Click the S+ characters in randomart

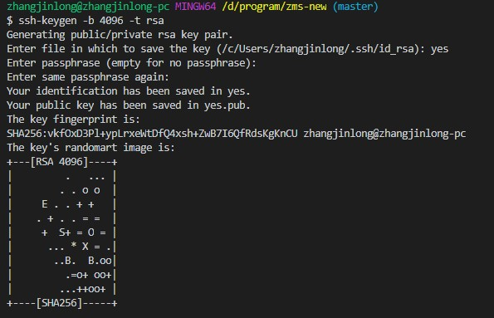pyautogui.click(x=65, y=232)
